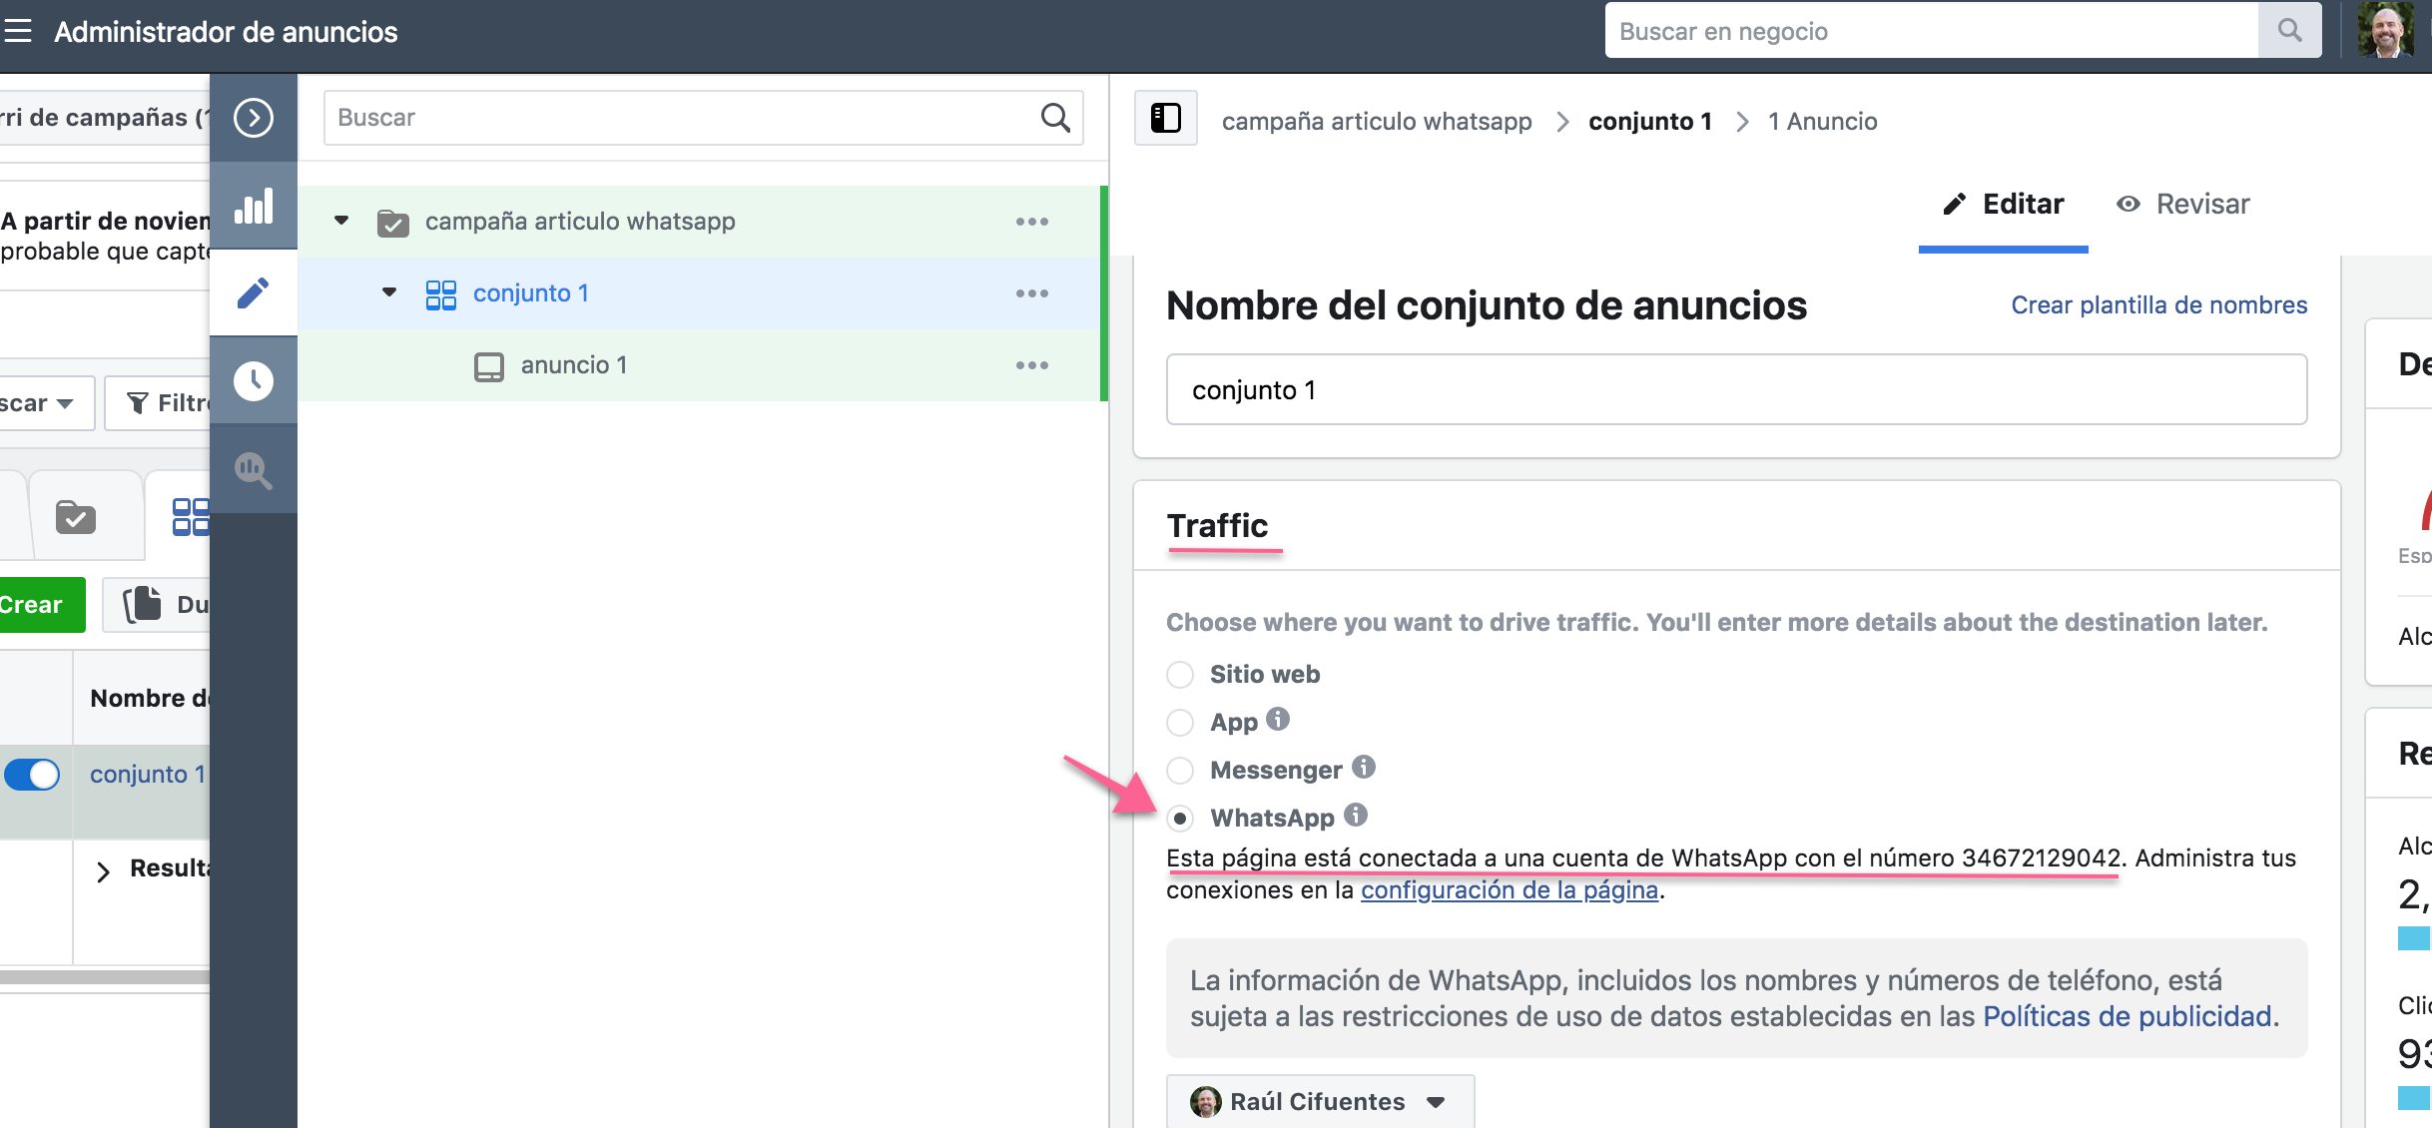This screenshot has height=1128, width=2432.
Task: Click the magnifier in the Buscar field
Action: (1055, 118)
